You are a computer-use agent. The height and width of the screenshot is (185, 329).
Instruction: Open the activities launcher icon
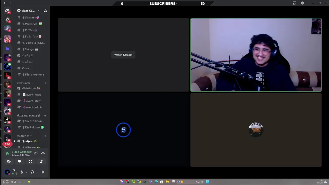[x=30, y=161]
